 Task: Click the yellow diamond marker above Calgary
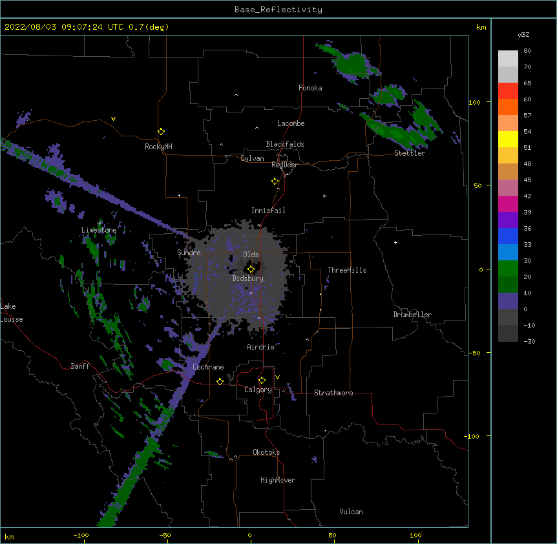click(x=262, y=381)
